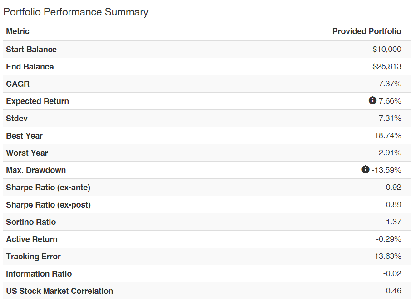Click the info icon beside Max. Drawdown

pos(366,169)
